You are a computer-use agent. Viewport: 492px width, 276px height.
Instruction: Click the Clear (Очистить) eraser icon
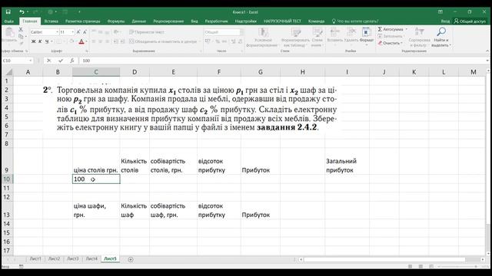point(380,43)
